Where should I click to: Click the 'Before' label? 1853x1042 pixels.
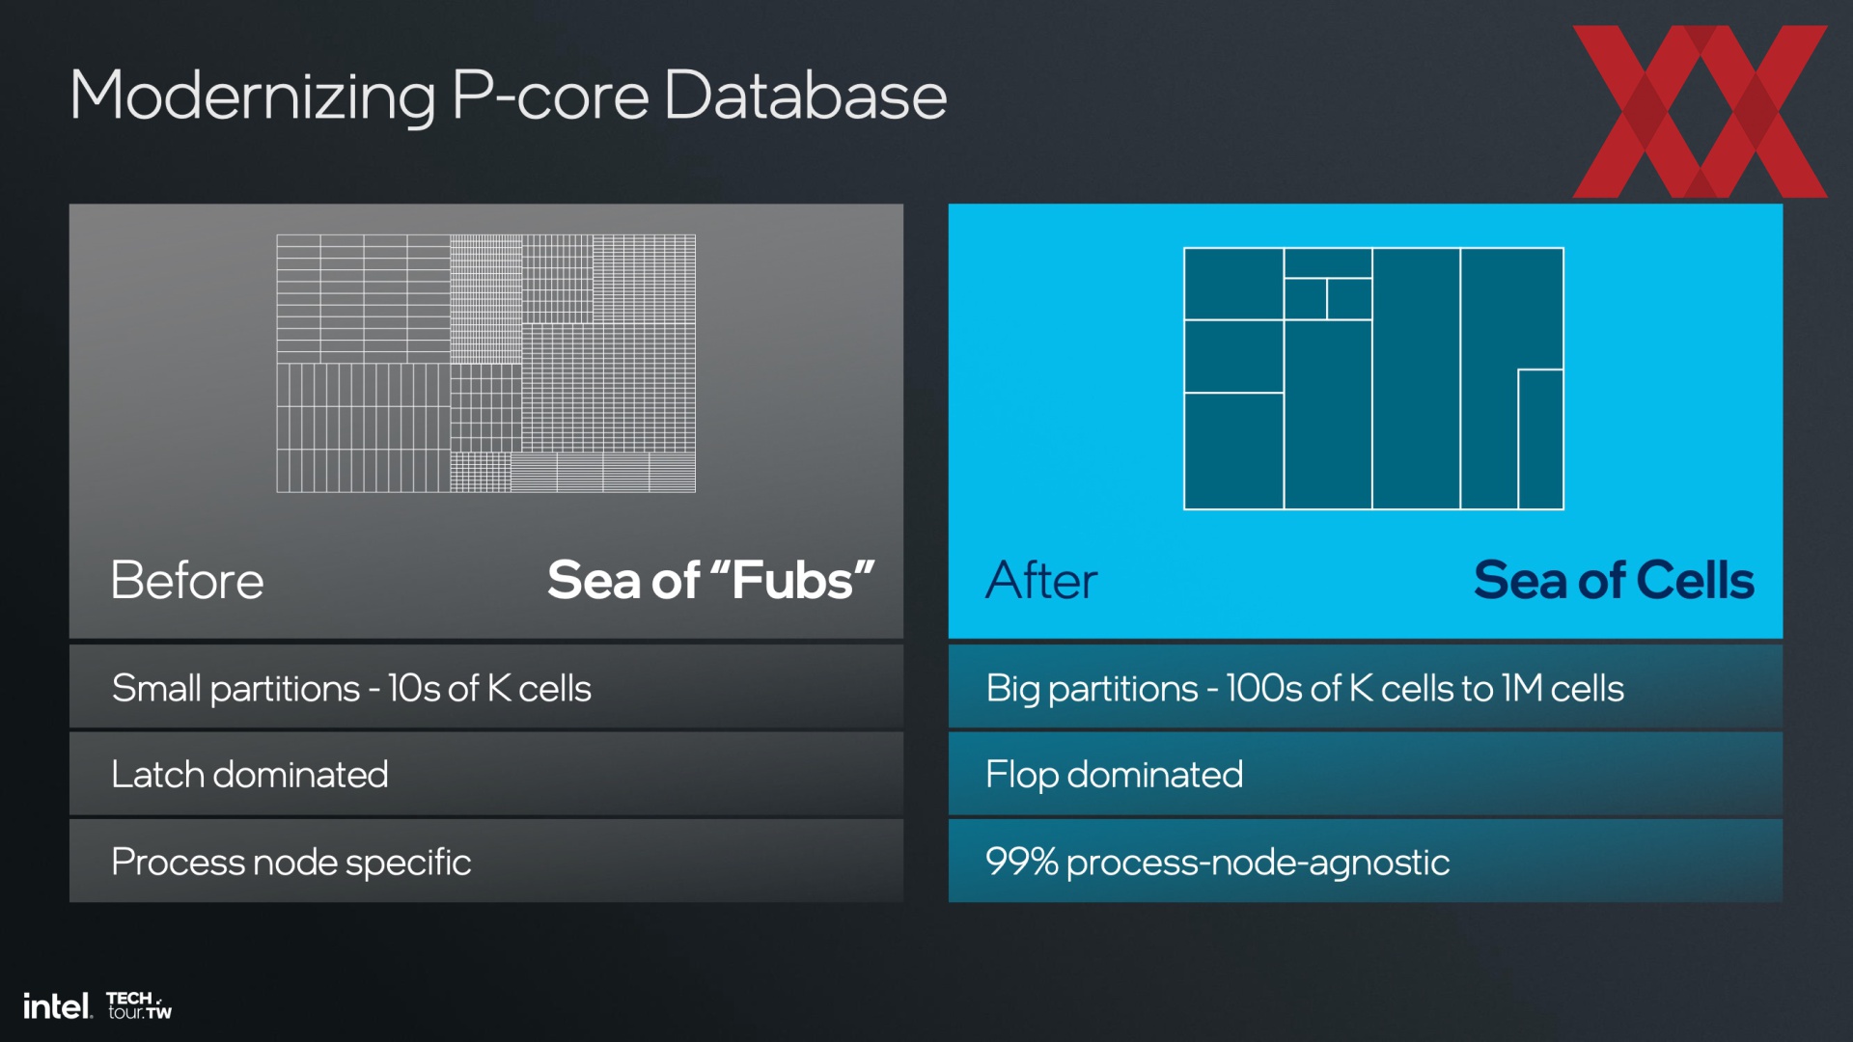tap(186, 580)
